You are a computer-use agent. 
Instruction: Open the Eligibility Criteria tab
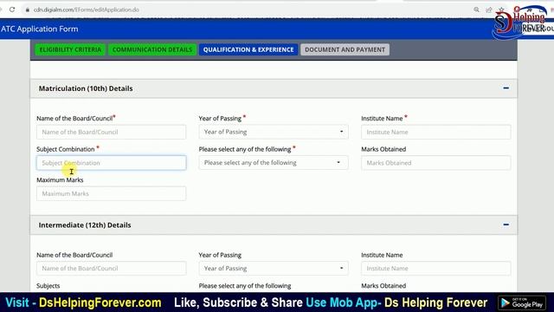(70, 49)
